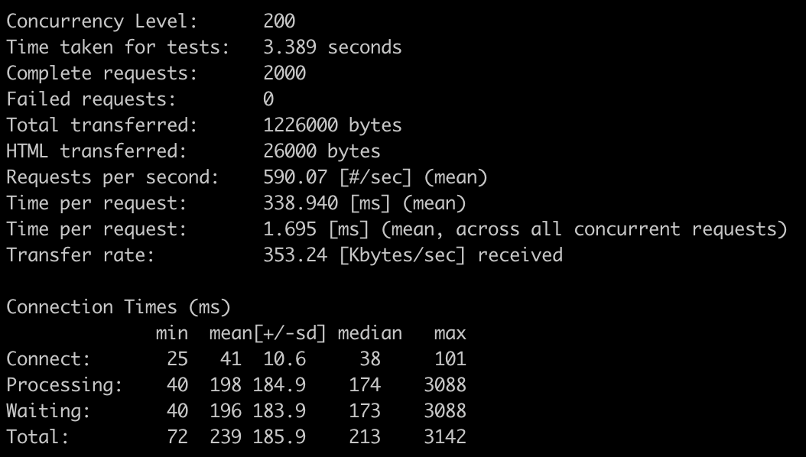The image size is (806, 457).
Task: Click the Processing row median value 174
Action: (364, 385)
